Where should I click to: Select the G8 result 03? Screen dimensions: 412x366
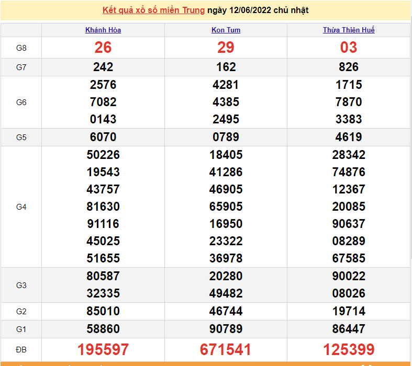coord(349,48)
